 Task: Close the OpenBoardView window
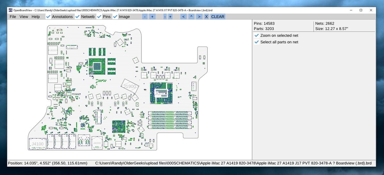[371, 10]
